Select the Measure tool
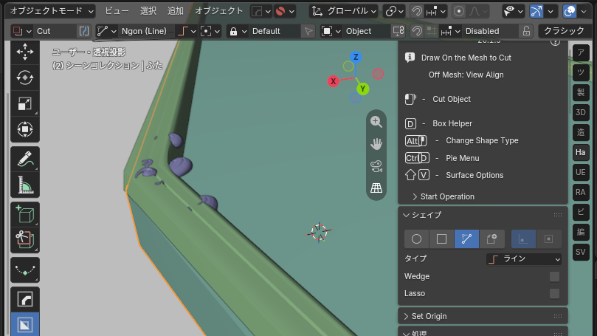The height and width of the screenshot is (336, 597). click(25, 185)
